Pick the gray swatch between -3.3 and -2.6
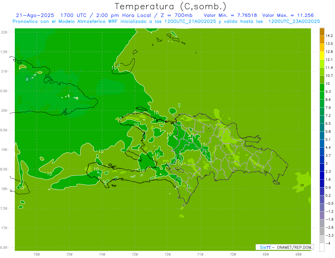This screenshot has height=258, width=335. coord(322,231)
